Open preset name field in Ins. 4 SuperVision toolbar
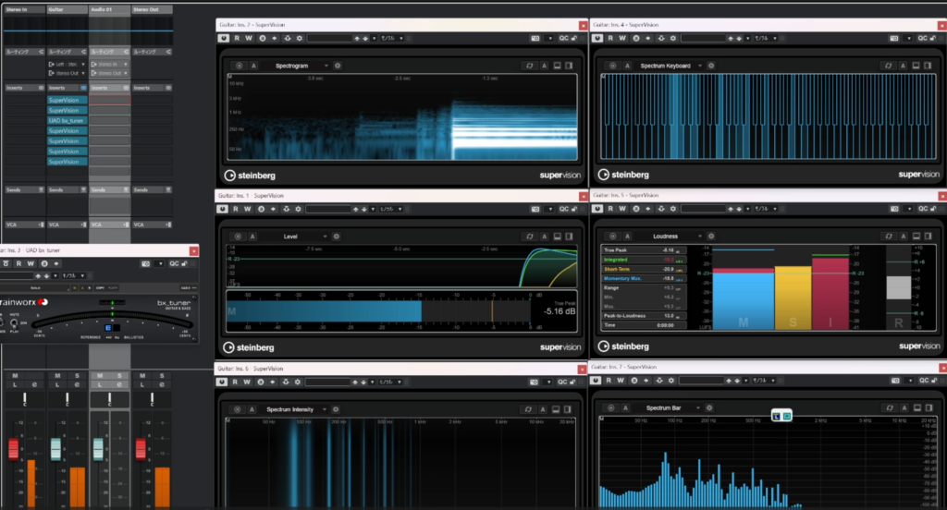This screenshot has width=947, height=510. point(704,38)
